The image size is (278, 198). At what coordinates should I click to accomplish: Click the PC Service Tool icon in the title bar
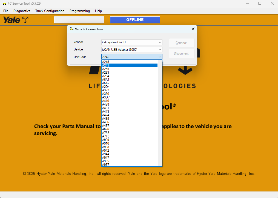(x=4, y=3)
